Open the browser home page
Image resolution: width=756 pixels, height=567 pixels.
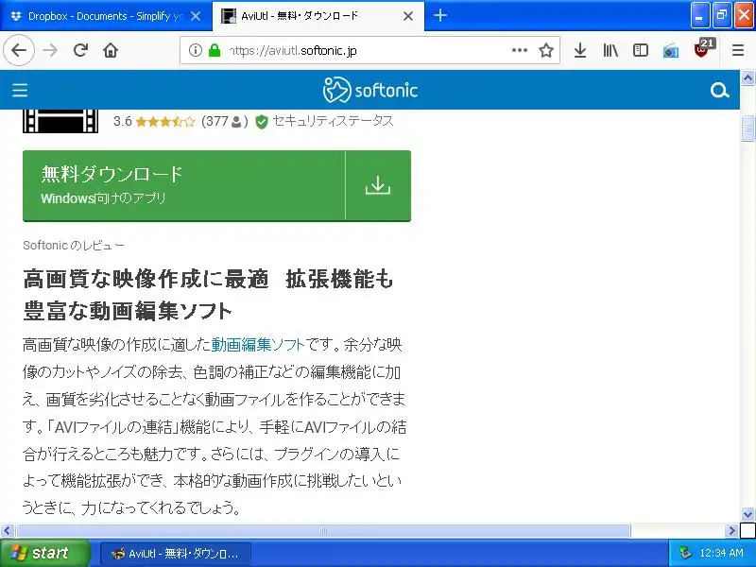point(111,50)
